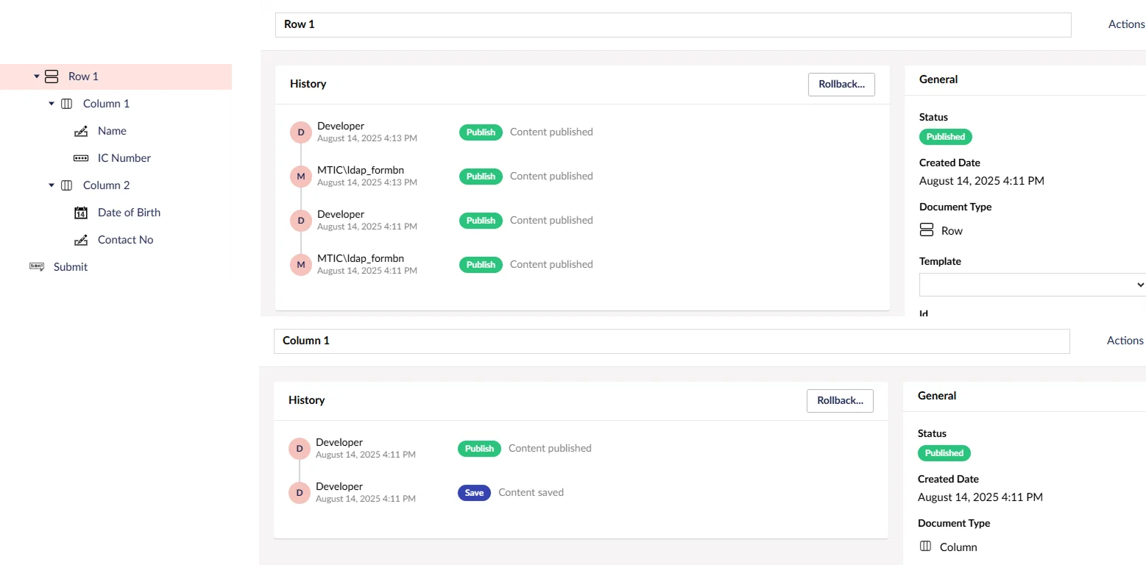Click Rollback button in Column 1 history
Screen dimensions: 1146x565
click(840, 400)
